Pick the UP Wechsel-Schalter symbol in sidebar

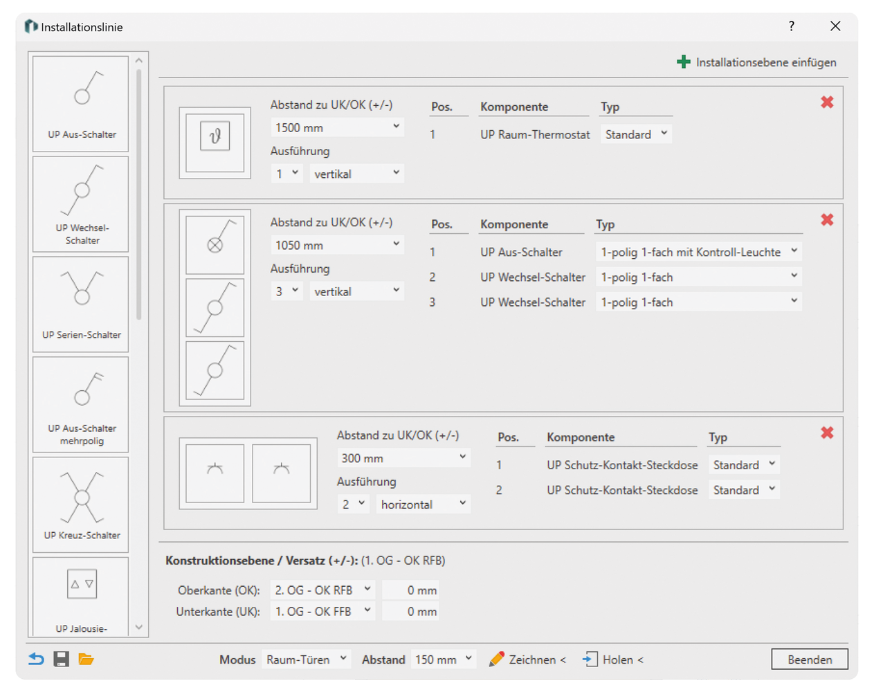[x=81, y=204]
